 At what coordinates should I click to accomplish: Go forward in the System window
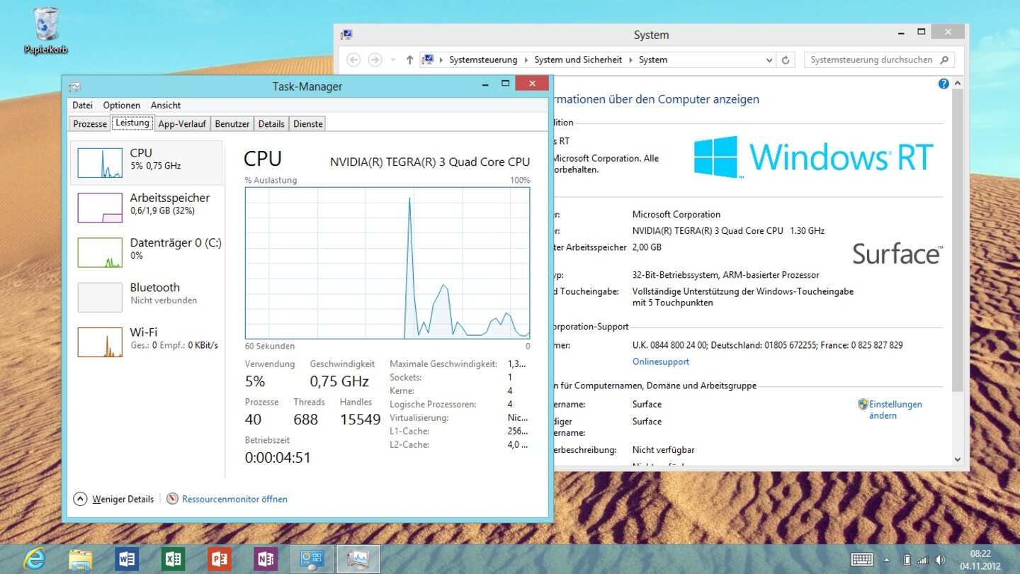(375, 60)
